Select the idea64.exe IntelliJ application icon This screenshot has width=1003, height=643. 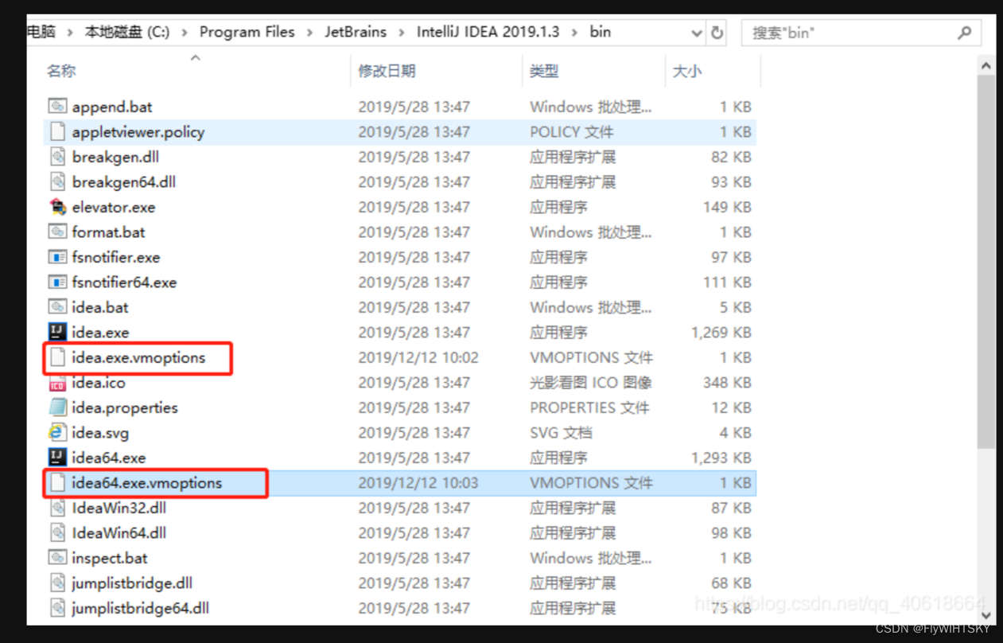tap(56, 458)
